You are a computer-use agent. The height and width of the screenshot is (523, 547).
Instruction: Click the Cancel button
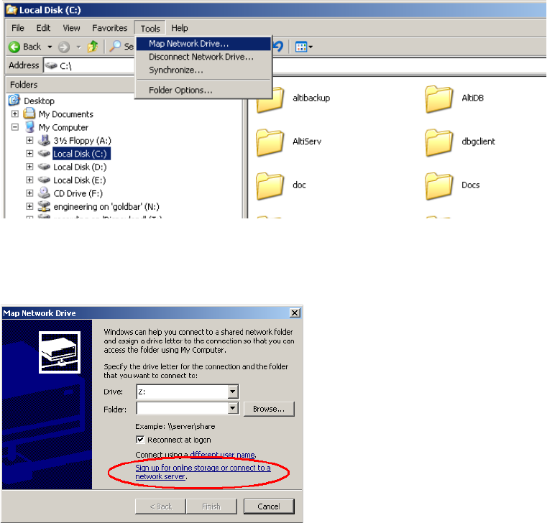click(x=269, y=506)
